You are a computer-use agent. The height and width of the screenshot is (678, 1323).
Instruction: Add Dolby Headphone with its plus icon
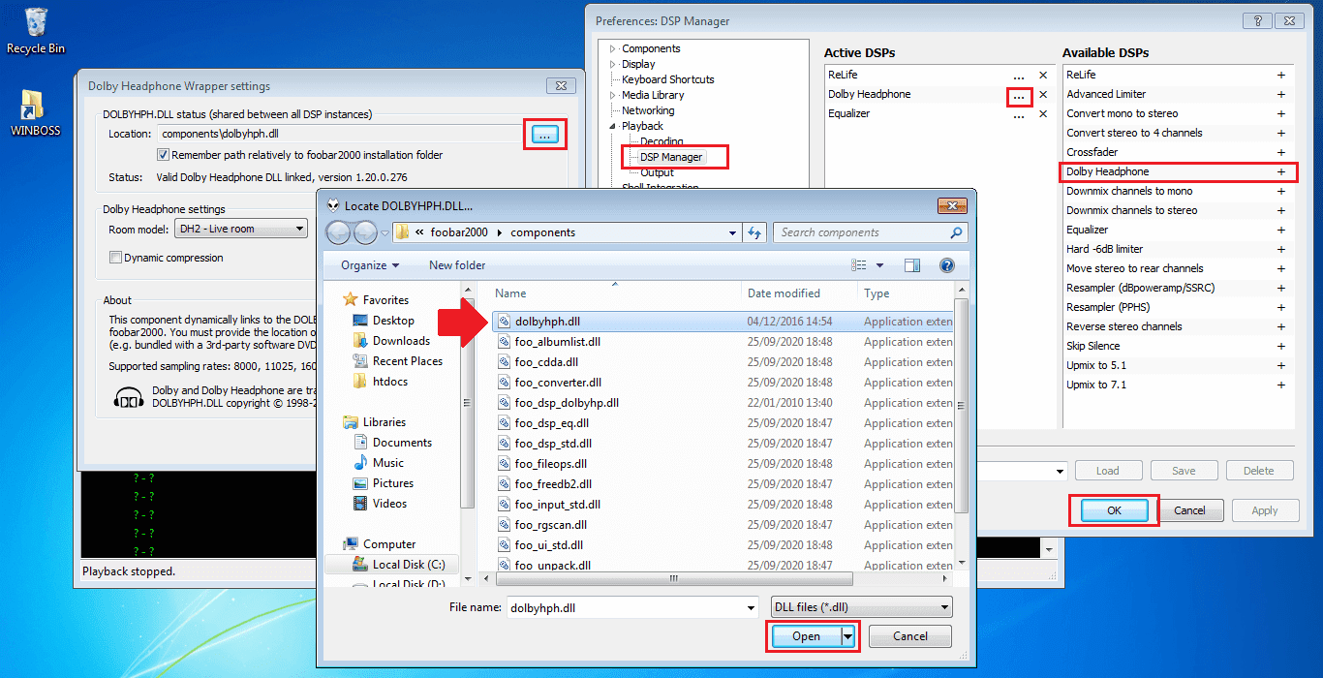(1281, 171)
